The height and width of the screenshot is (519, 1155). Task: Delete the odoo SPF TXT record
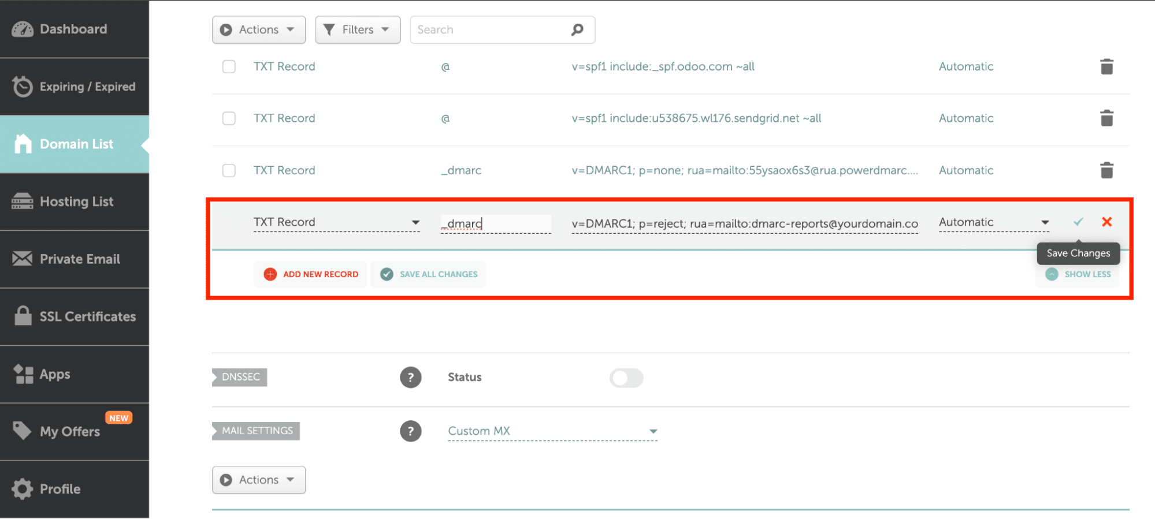(x=1106, y=67)
